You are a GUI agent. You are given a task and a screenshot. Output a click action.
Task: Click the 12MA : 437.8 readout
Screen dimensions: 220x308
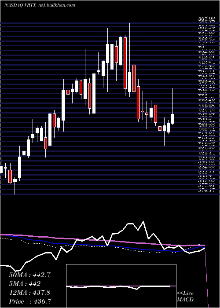point(29,293)
